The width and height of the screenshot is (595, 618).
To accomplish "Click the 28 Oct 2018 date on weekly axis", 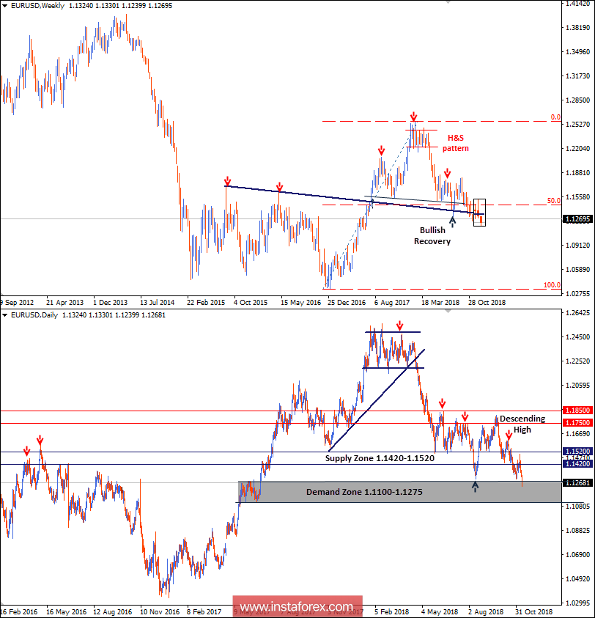I will (x=487, y=302).
